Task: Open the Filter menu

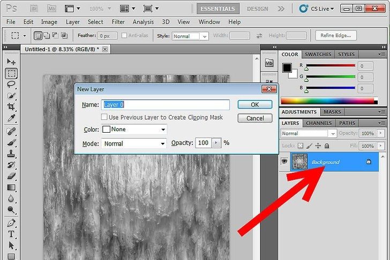Action: pyautogui.click(x=118, y=22)
